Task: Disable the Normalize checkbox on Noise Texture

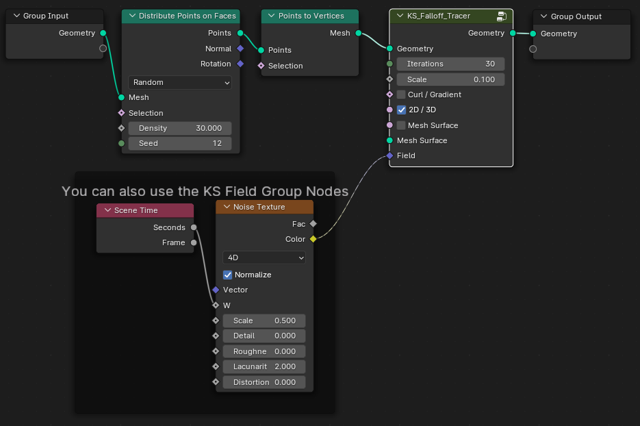Action: [227, 275]
